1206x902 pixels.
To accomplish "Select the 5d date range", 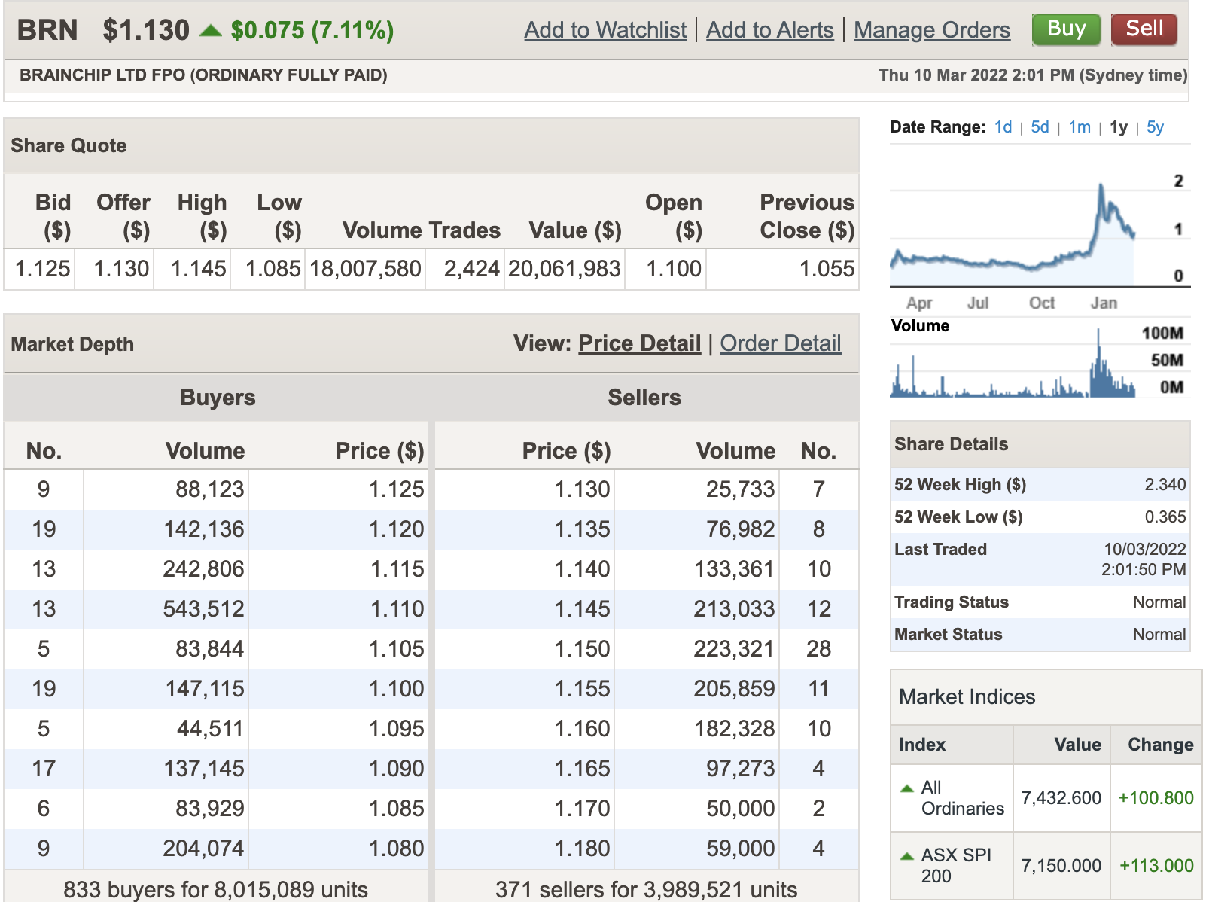I will pyautogui.click(x=1040, y=127).
